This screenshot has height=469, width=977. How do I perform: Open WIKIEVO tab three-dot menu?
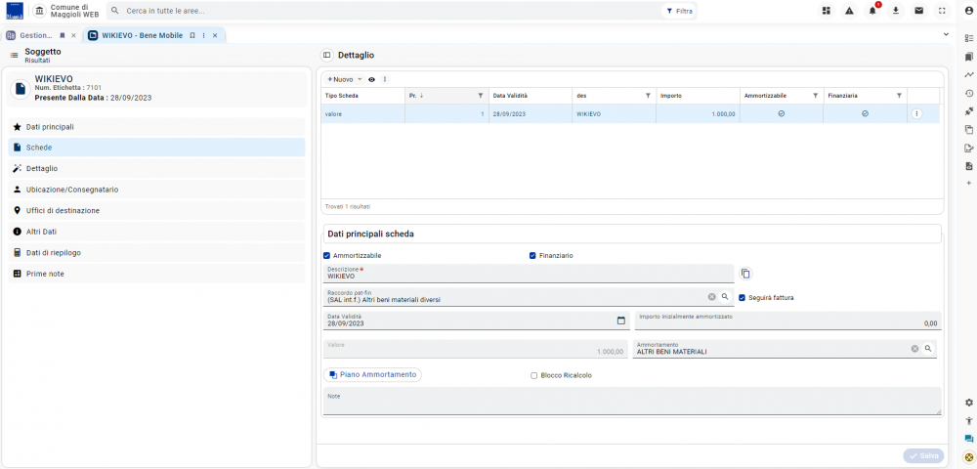click(204, 35)
